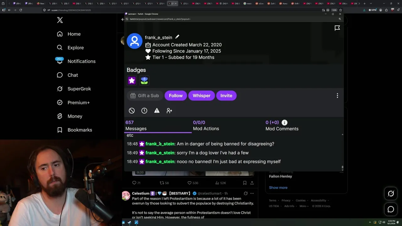Open frank_e_stein's profile avatar
The height and width of the screenshot is (226, 402).
[134, 41]
